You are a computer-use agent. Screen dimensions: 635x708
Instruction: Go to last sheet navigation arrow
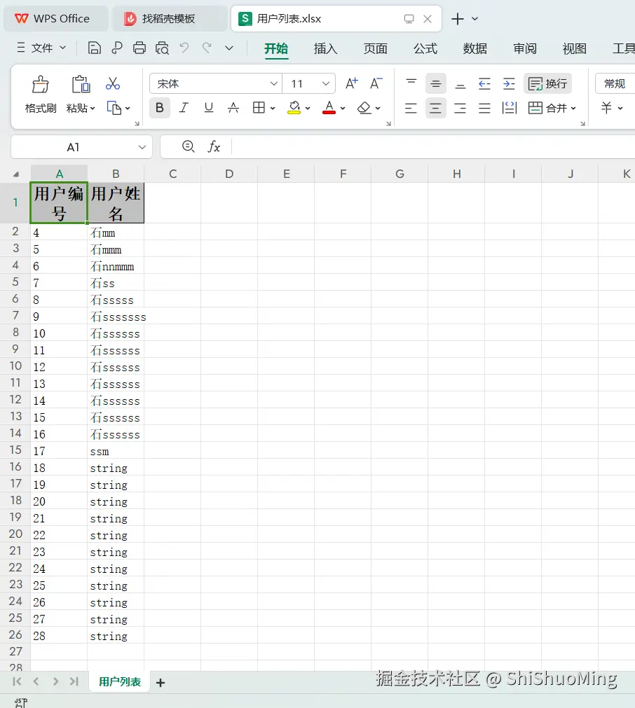74,681
